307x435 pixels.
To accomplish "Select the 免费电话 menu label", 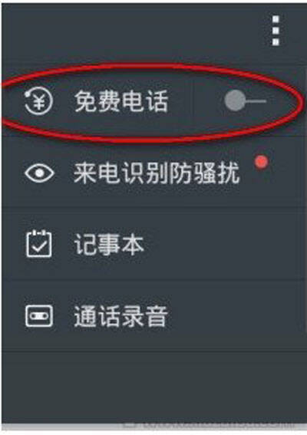I will tap(121, 101).
